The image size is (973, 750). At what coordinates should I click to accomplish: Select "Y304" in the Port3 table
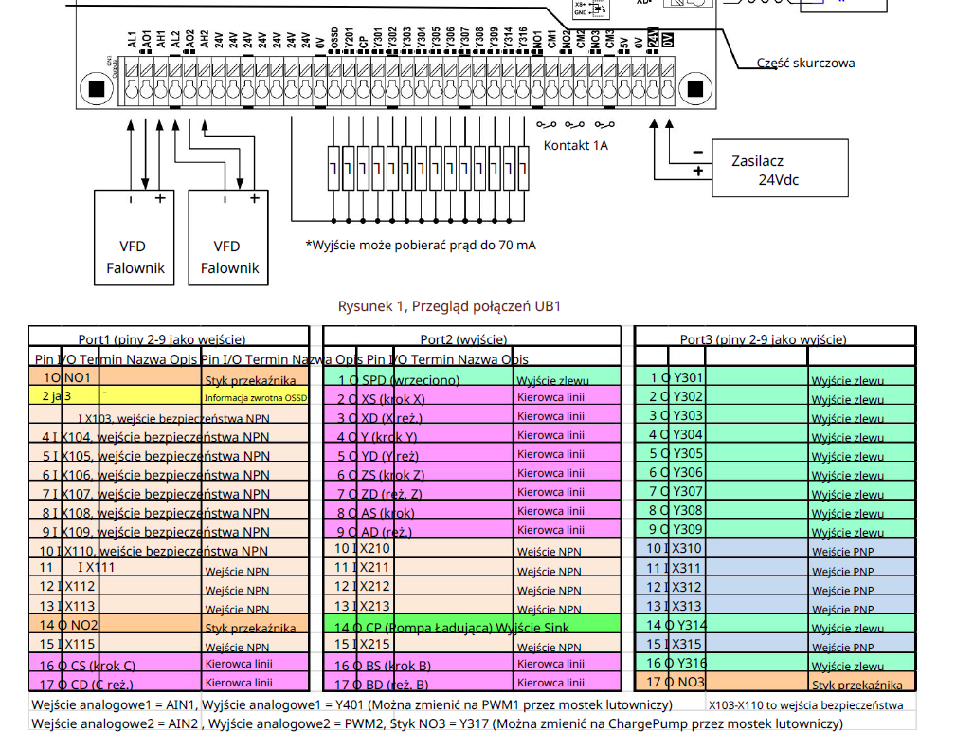click(688, 434)
